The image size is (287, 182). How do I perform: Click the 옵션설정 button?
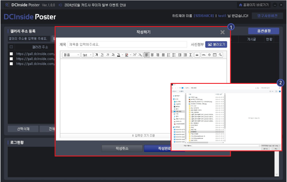[x=264, y=31]
